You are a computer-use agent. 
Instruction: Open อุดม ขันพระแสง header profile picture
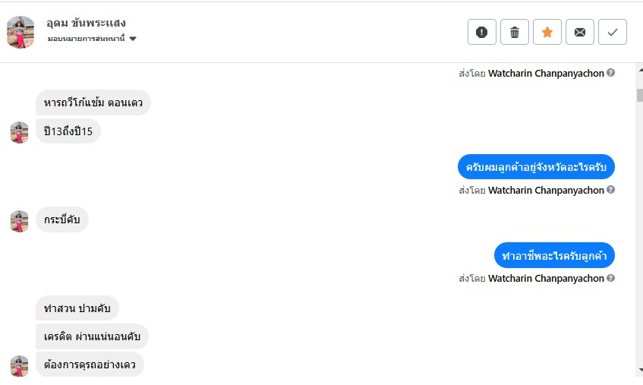(20, 32)
